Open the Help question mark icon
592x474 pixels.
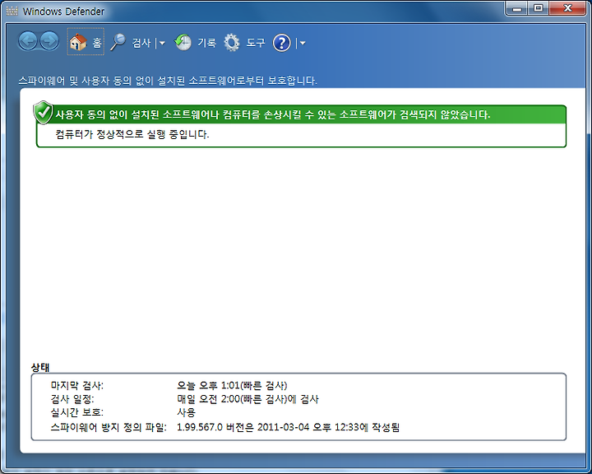coord(282,43)
